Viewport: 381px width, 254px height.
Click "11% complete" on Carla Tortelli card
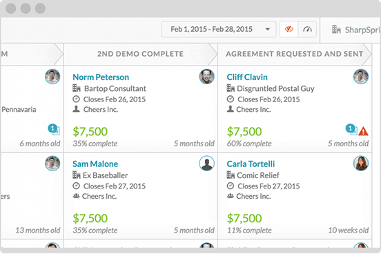pyautogui.click(x=249, y=231)
